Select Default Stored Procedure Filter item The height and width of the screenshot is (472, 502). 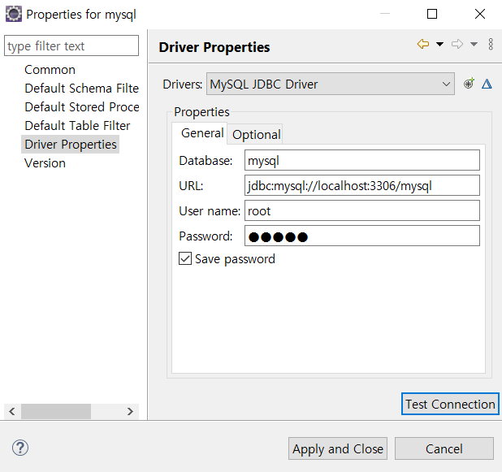point(82,107)
